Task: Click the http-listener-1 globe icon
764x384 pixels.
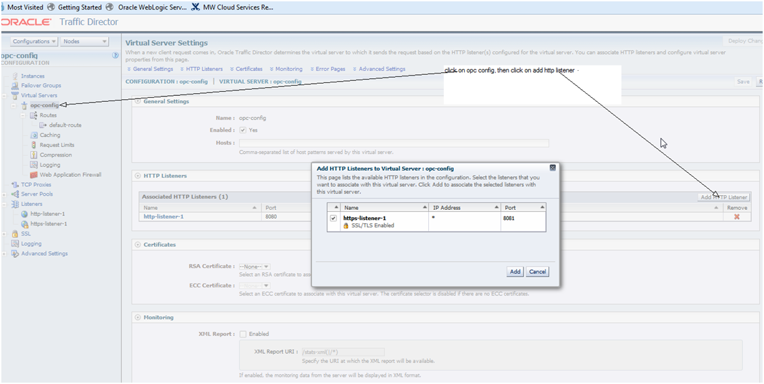Action: click(x=24, y=214)
